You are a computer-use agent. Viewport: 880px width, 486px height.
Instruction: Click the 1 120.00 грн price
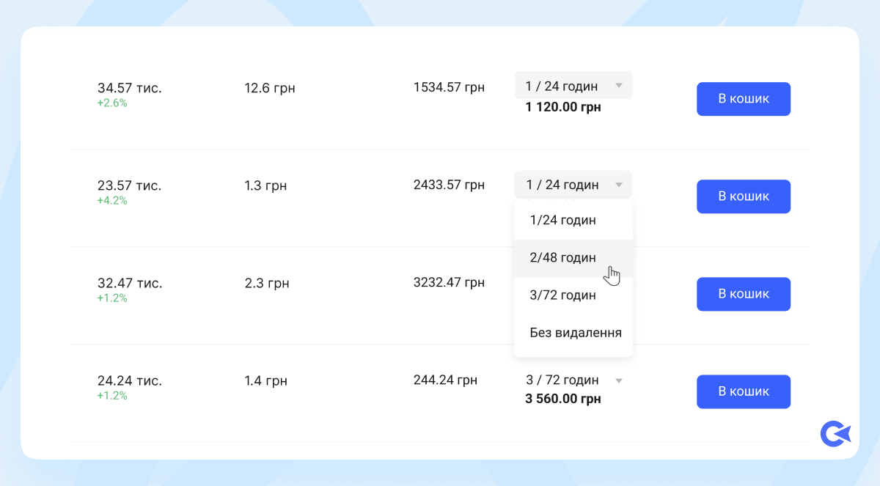click(x=562, y=107)
